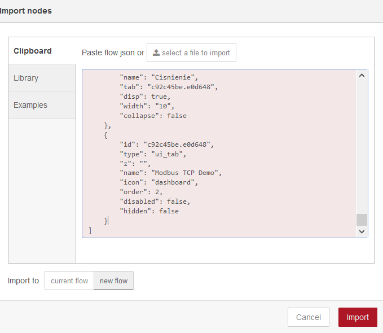Click the "icon": "dashboard" line in JSON
The width and height of the screenshot is (383, 333).
(x=160, y=182)
